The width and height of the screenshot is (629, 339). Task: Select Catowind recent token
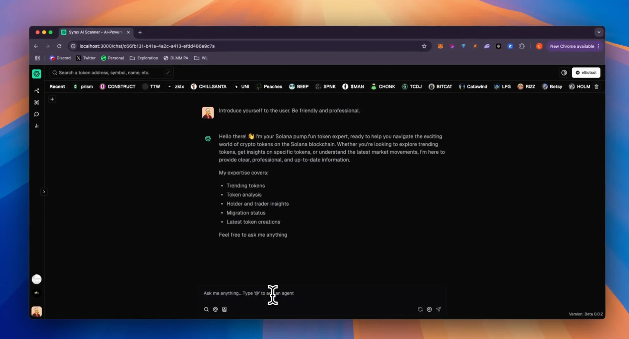(x=473, y=86)
